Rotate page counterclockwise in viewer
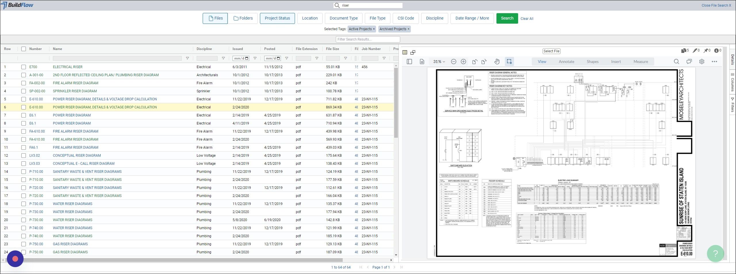Viewport: 736px width, 274px height. tap(475, 62)
